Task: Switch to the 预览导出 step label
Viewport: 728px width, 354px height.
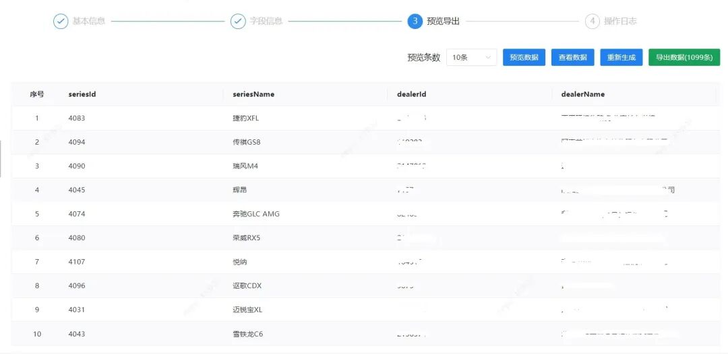Action: click(444, 22)
